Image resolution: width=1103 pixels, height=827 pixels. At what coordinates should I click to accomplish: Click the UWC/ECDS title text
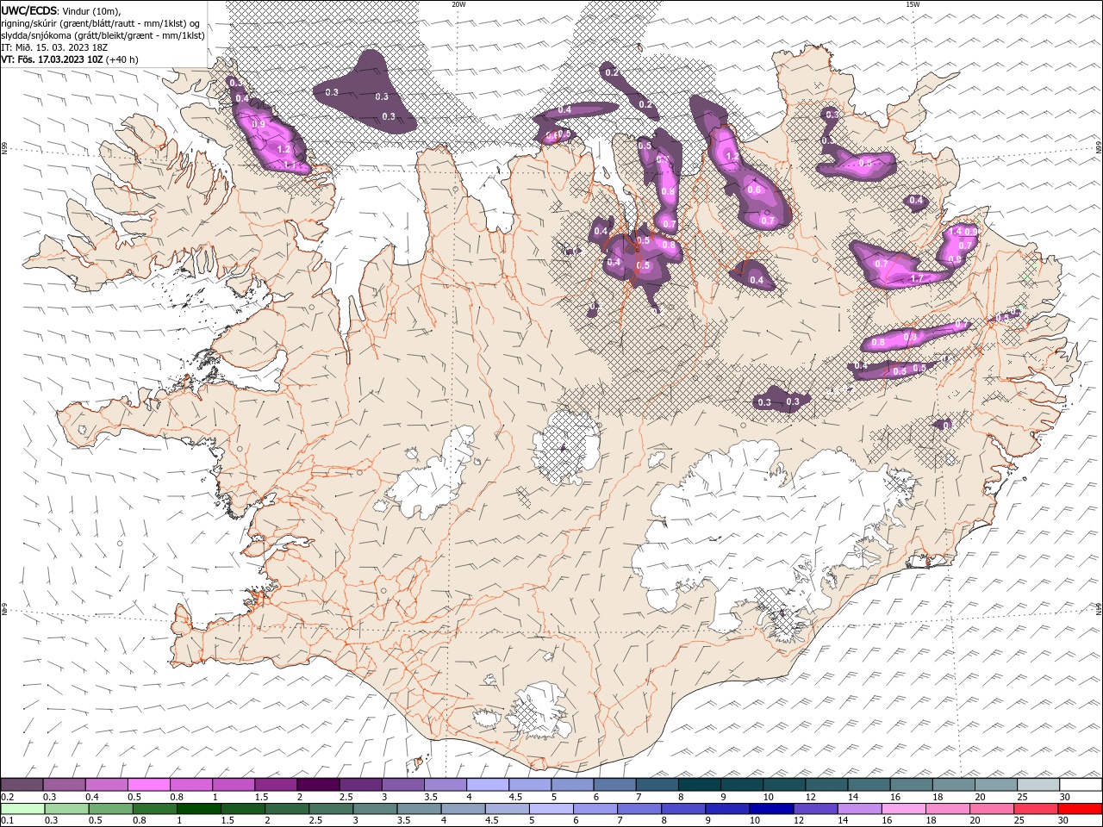pyautogui.click(x=28, y=9)
